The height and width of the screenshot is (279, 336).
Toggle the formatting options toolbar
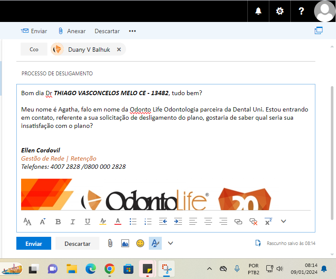point(155,243)
